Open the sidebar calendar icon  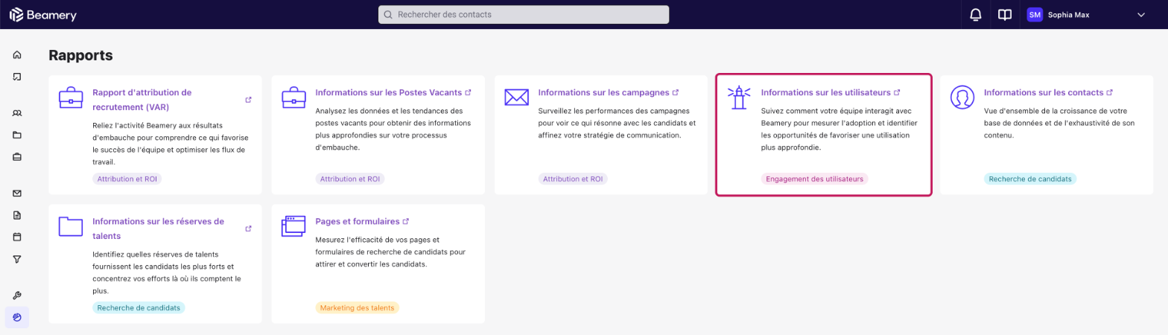pyautogui.click(x=17, y=237)
